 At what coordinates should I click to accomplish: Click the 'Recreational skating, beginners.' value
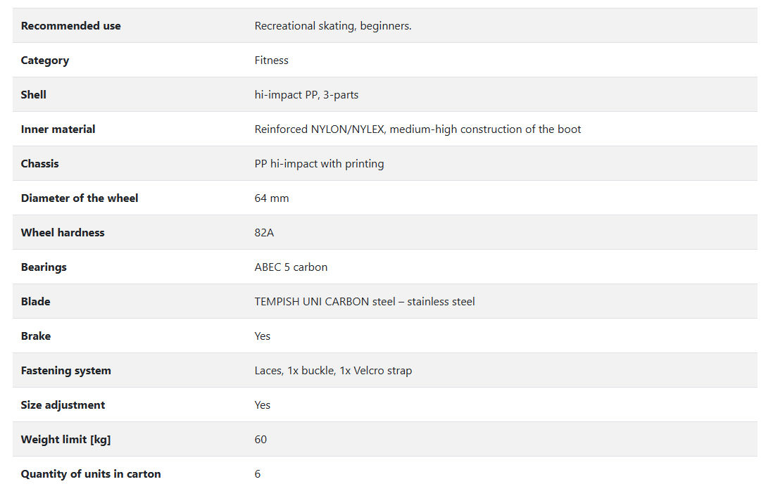point(333,26)
